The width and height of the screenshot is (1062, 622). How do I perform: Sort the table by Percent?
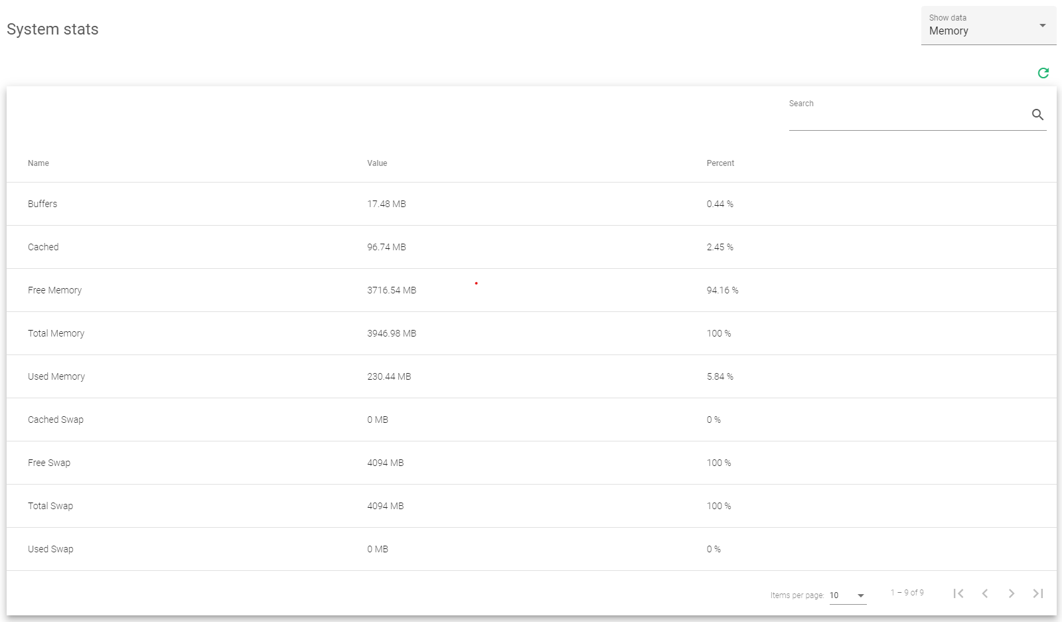(x=720, y=163)
